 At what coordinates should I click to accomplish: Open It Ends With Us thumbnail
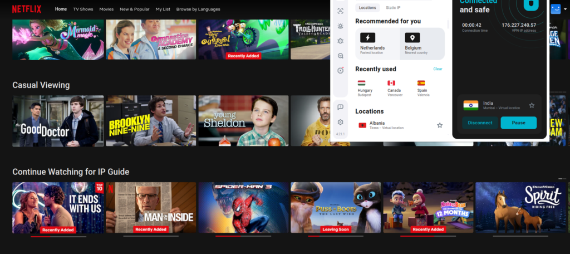pyautogui.click(x=58, y=208)
